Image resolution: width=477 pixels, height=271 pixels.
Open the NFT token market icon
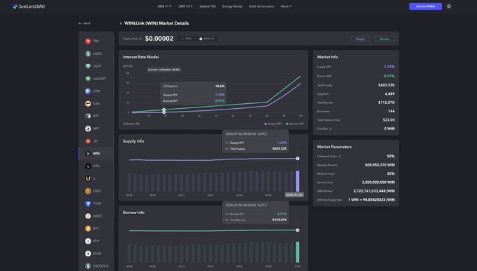pyautogui.click(x=88, y=128)
